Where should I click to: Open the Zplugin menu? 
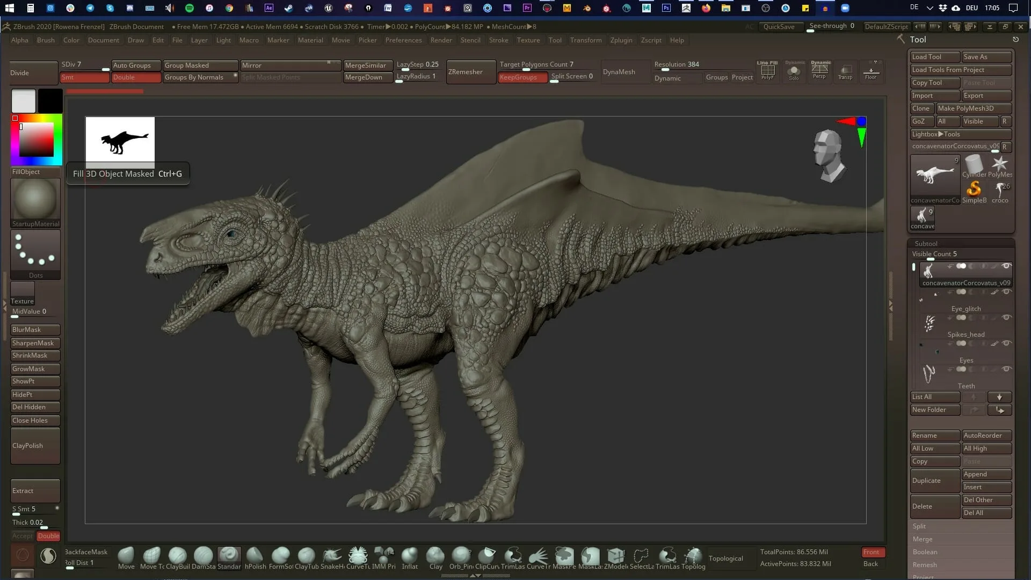(x=621, y=40)
